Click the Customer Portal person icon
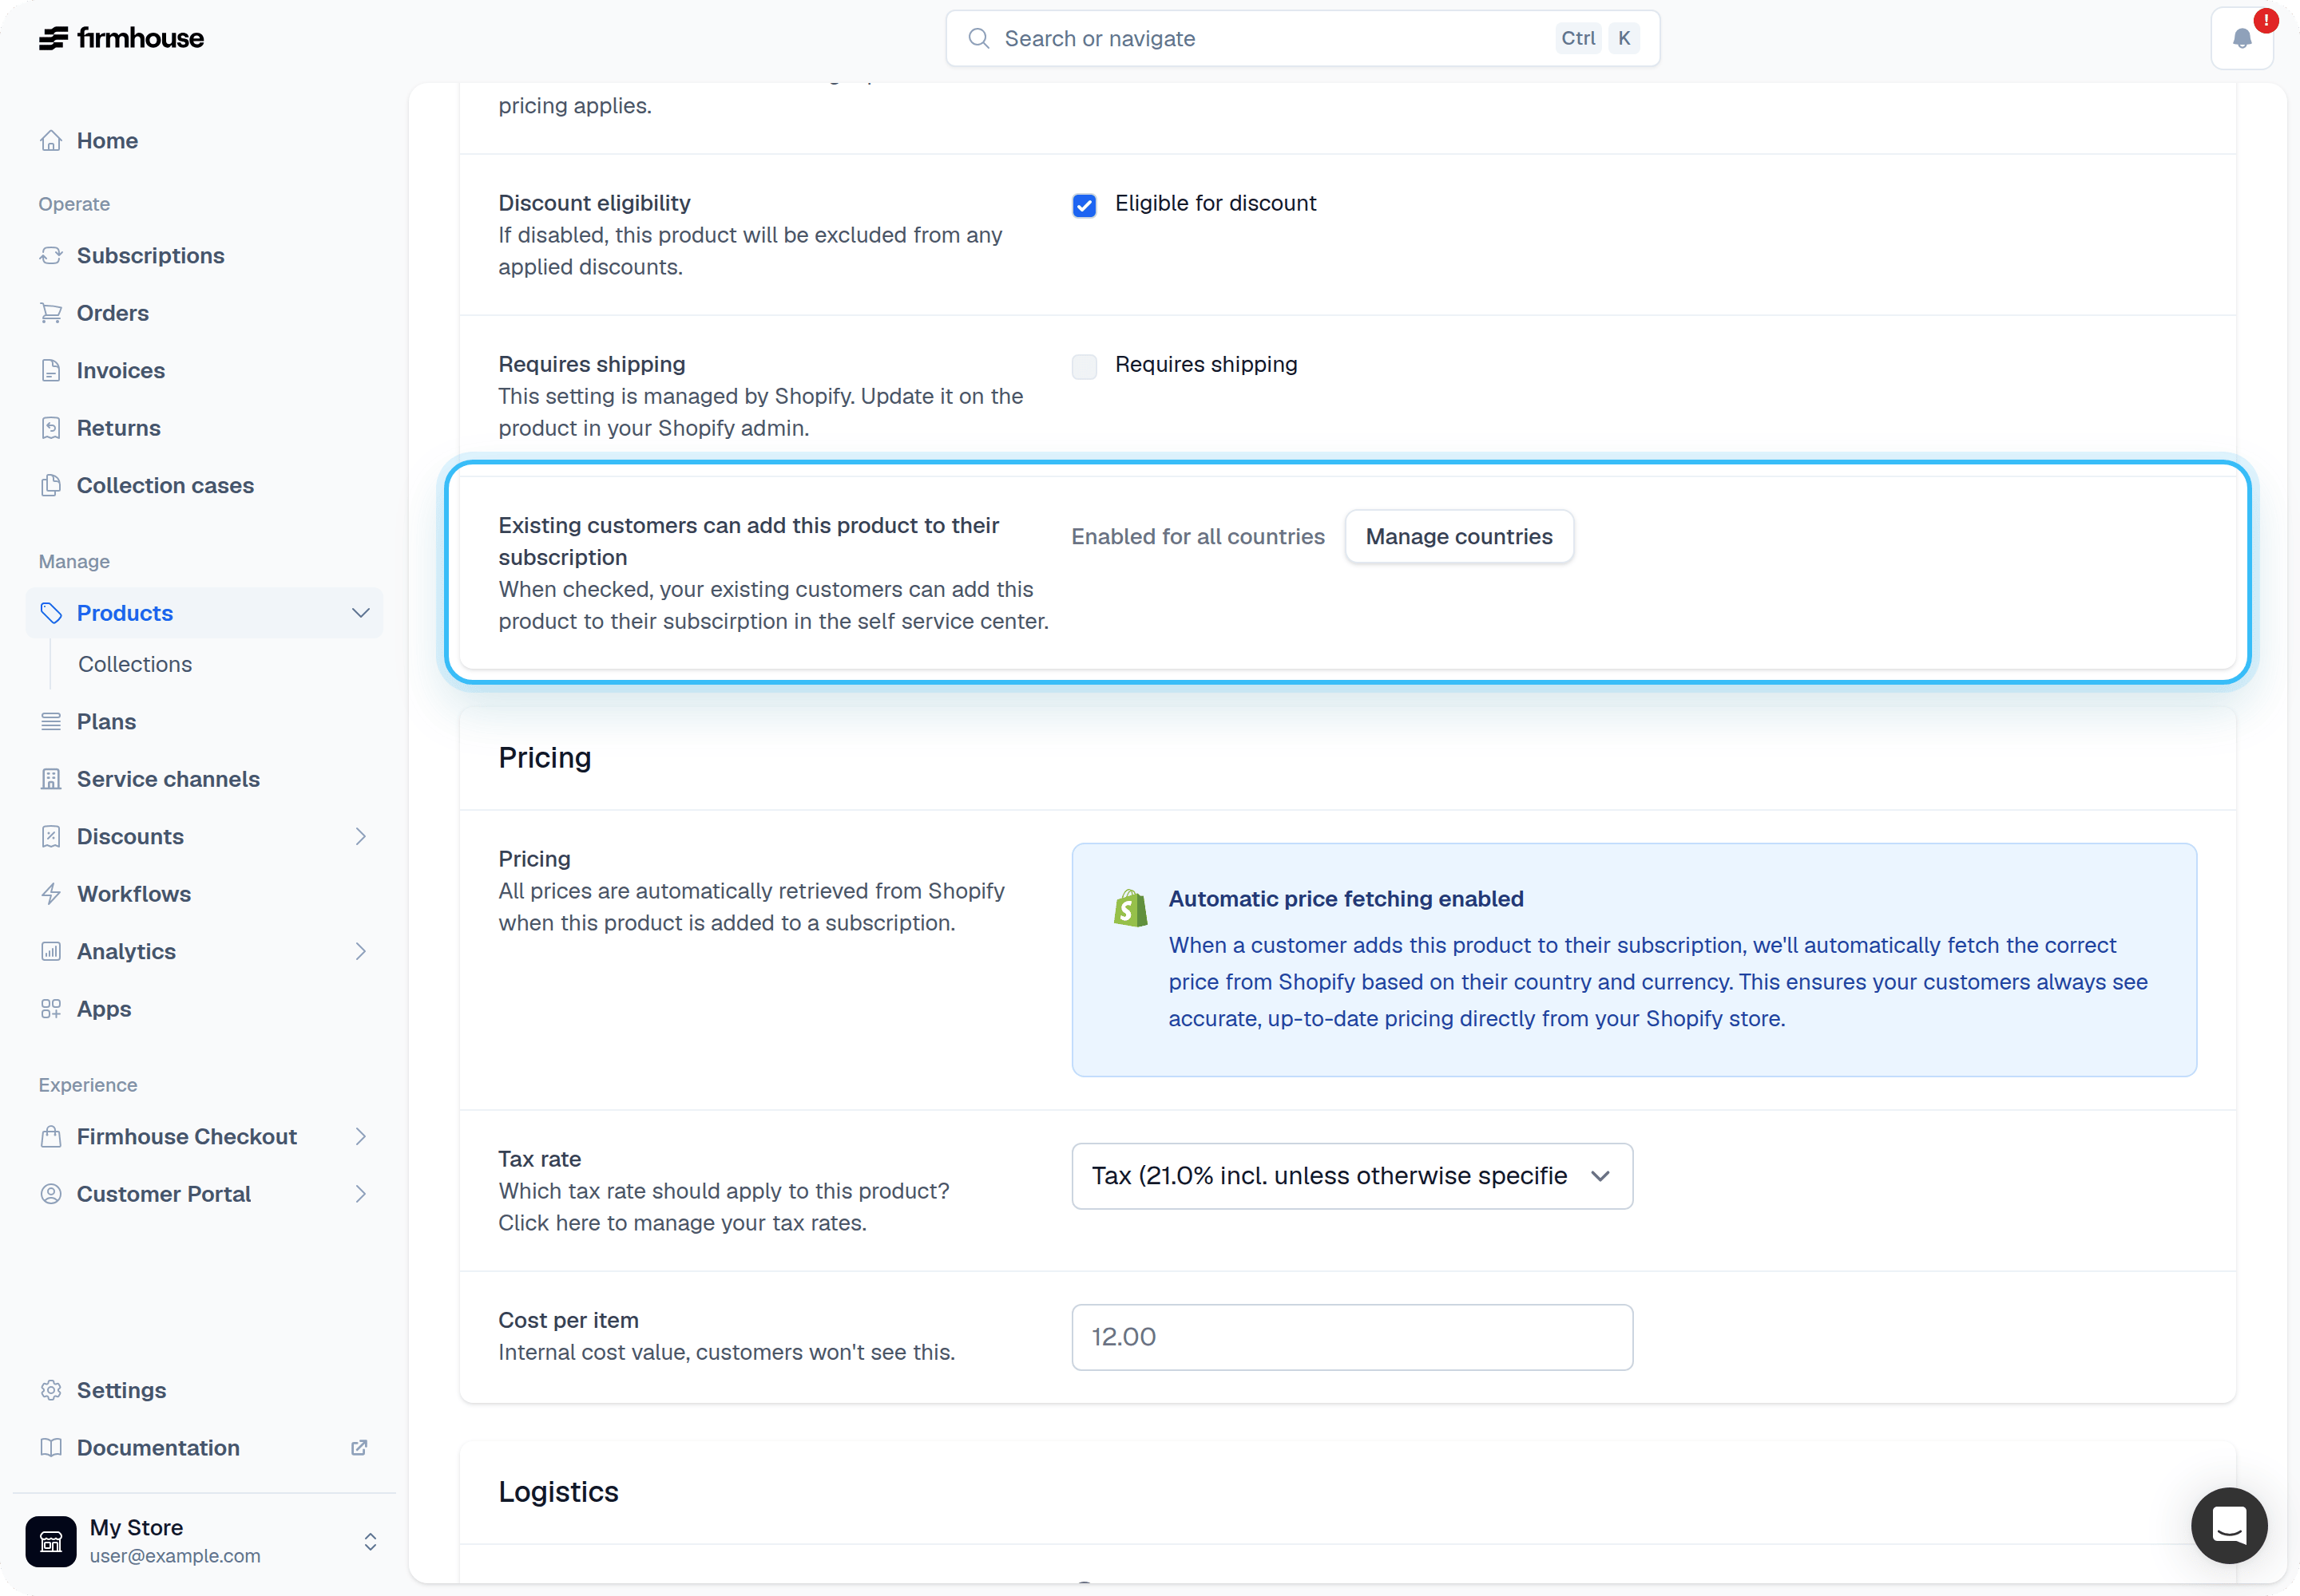Screen dimensions: 2300x1596 point(51,1194)
